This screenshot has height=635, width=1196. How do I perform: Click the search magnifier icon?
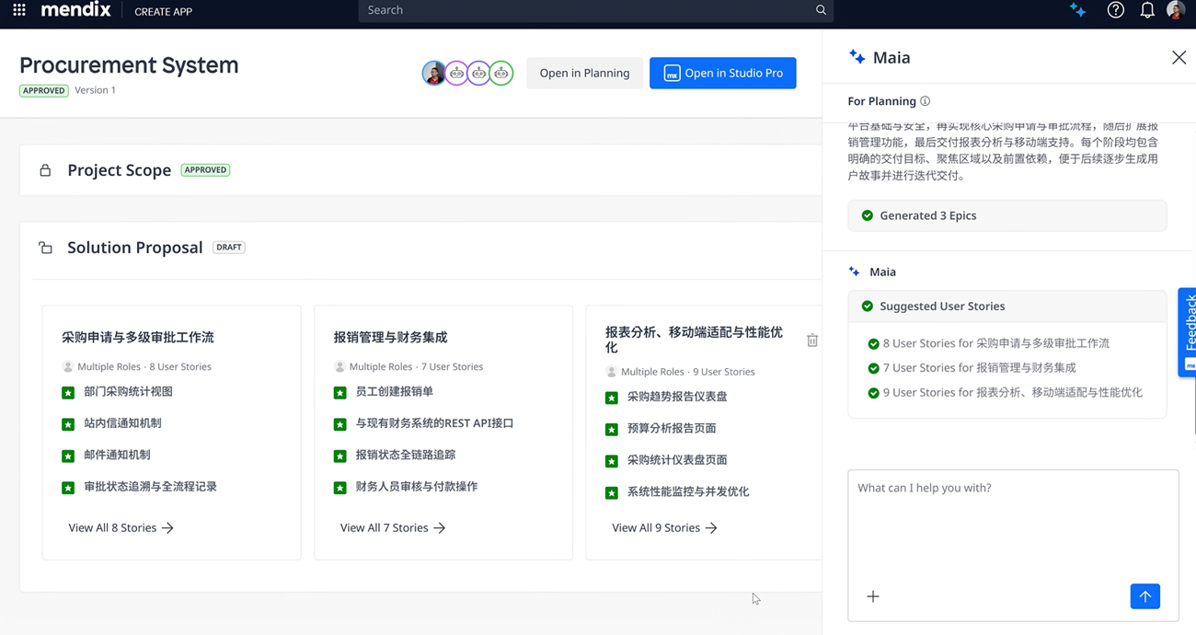[x=821, y=10]
